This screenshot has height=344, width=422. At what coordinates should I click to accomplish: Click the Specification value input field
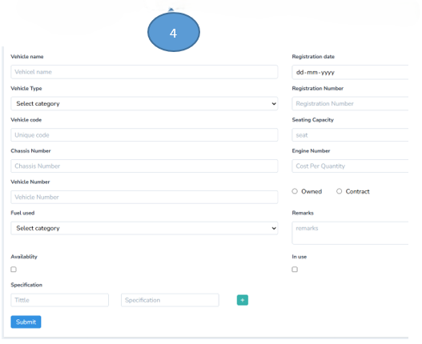[x=170, y=300]
